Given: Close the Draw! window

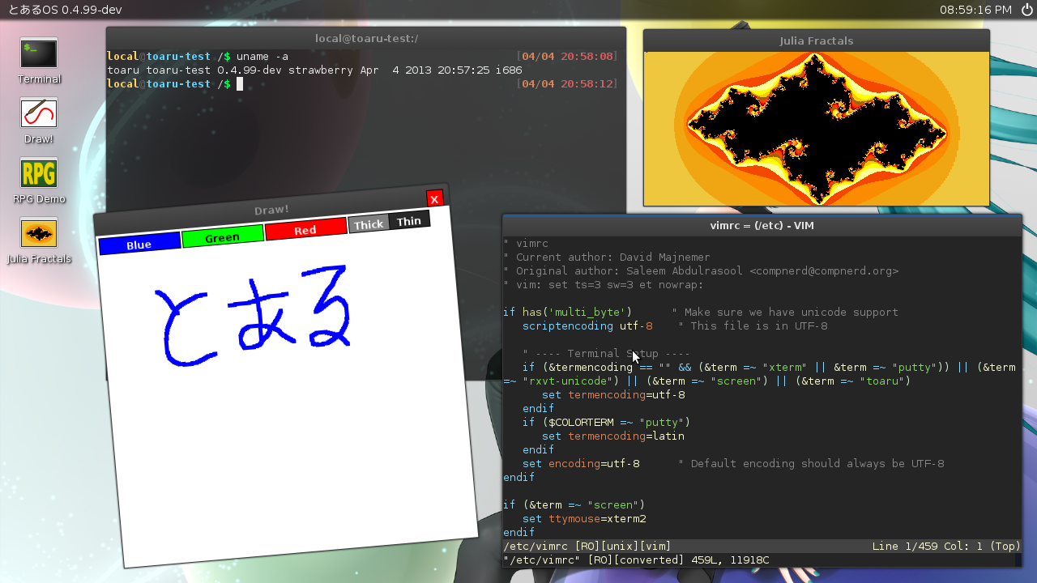Looking at the screenshot, I should click(x=434, y=198).
